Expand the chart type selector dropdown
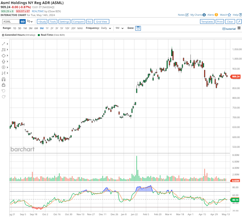242x218 pixels. (30, 22)
